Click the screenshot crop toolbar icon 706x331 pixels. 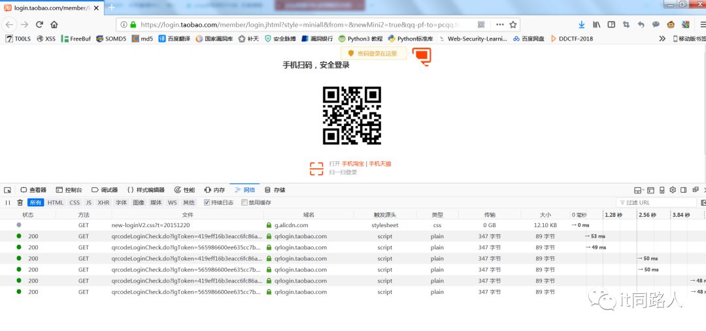(626, 25)
